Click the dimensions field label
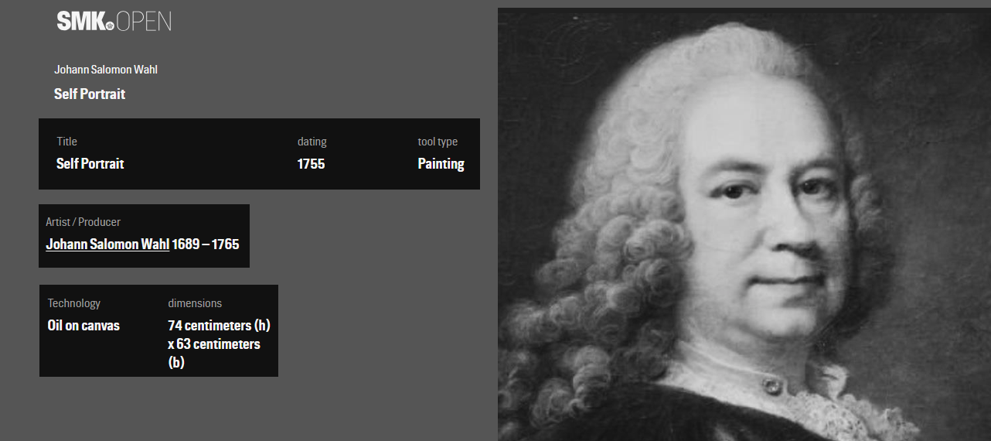 point(195,303)
